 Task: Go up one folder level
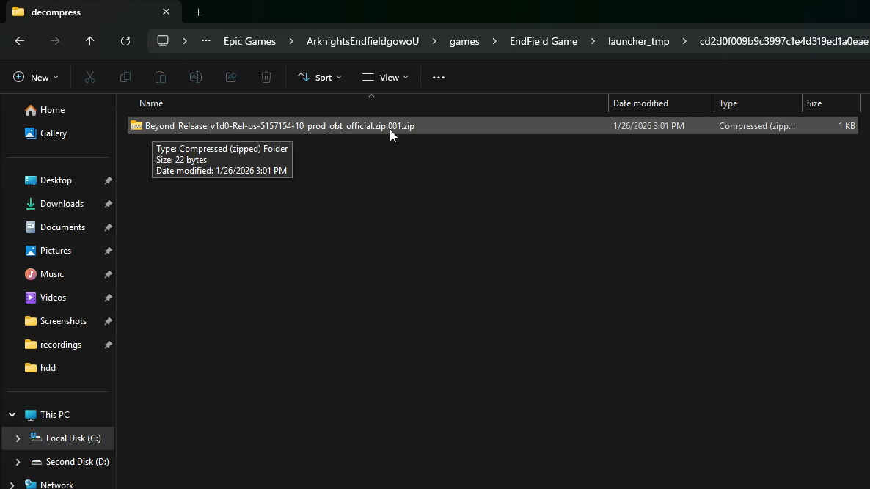click(x=90, y=41)
